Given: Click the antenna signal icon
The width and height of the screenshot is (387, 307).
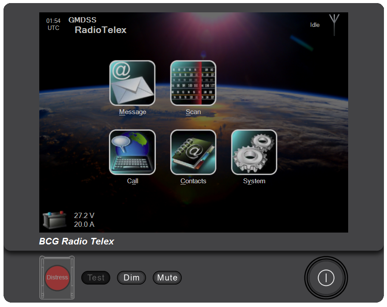Looking at the screenshot, I should [334, 24].
